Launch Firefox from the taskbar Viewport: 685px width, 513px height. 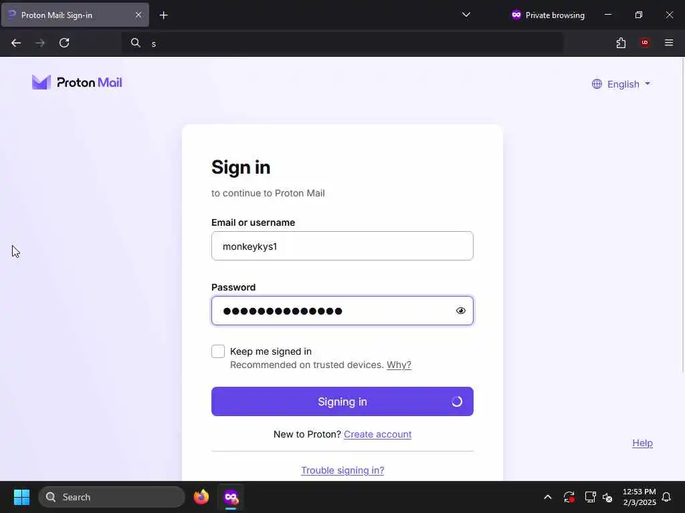[x=201, y=497]
